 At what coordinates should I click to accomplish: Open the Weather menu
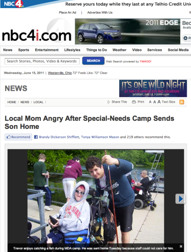[119, 50]
